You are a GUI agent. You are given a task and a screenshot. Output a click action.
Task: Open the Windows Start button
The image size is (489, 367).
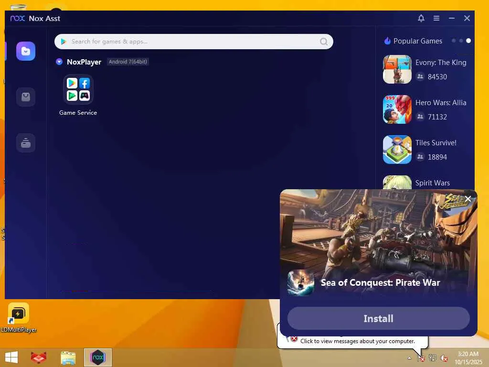coord(11,357)
